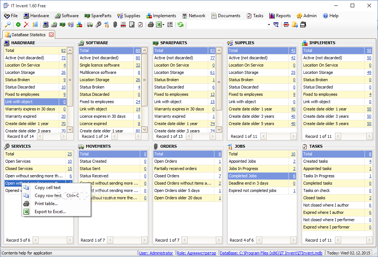378x257 pixels.
Task: Click Services Closed Services value 15
Action: pyautogui.click(x=70, y=169)
